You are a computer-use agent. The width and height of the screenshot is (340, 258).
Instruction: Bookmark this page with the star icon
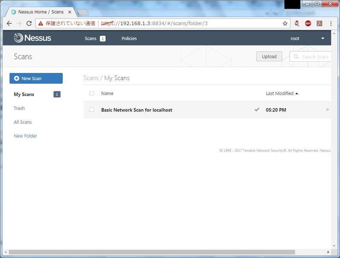click(x=285, y=23)
